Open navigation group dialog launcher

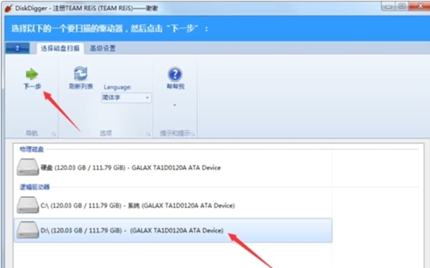(x=53, y=134)
